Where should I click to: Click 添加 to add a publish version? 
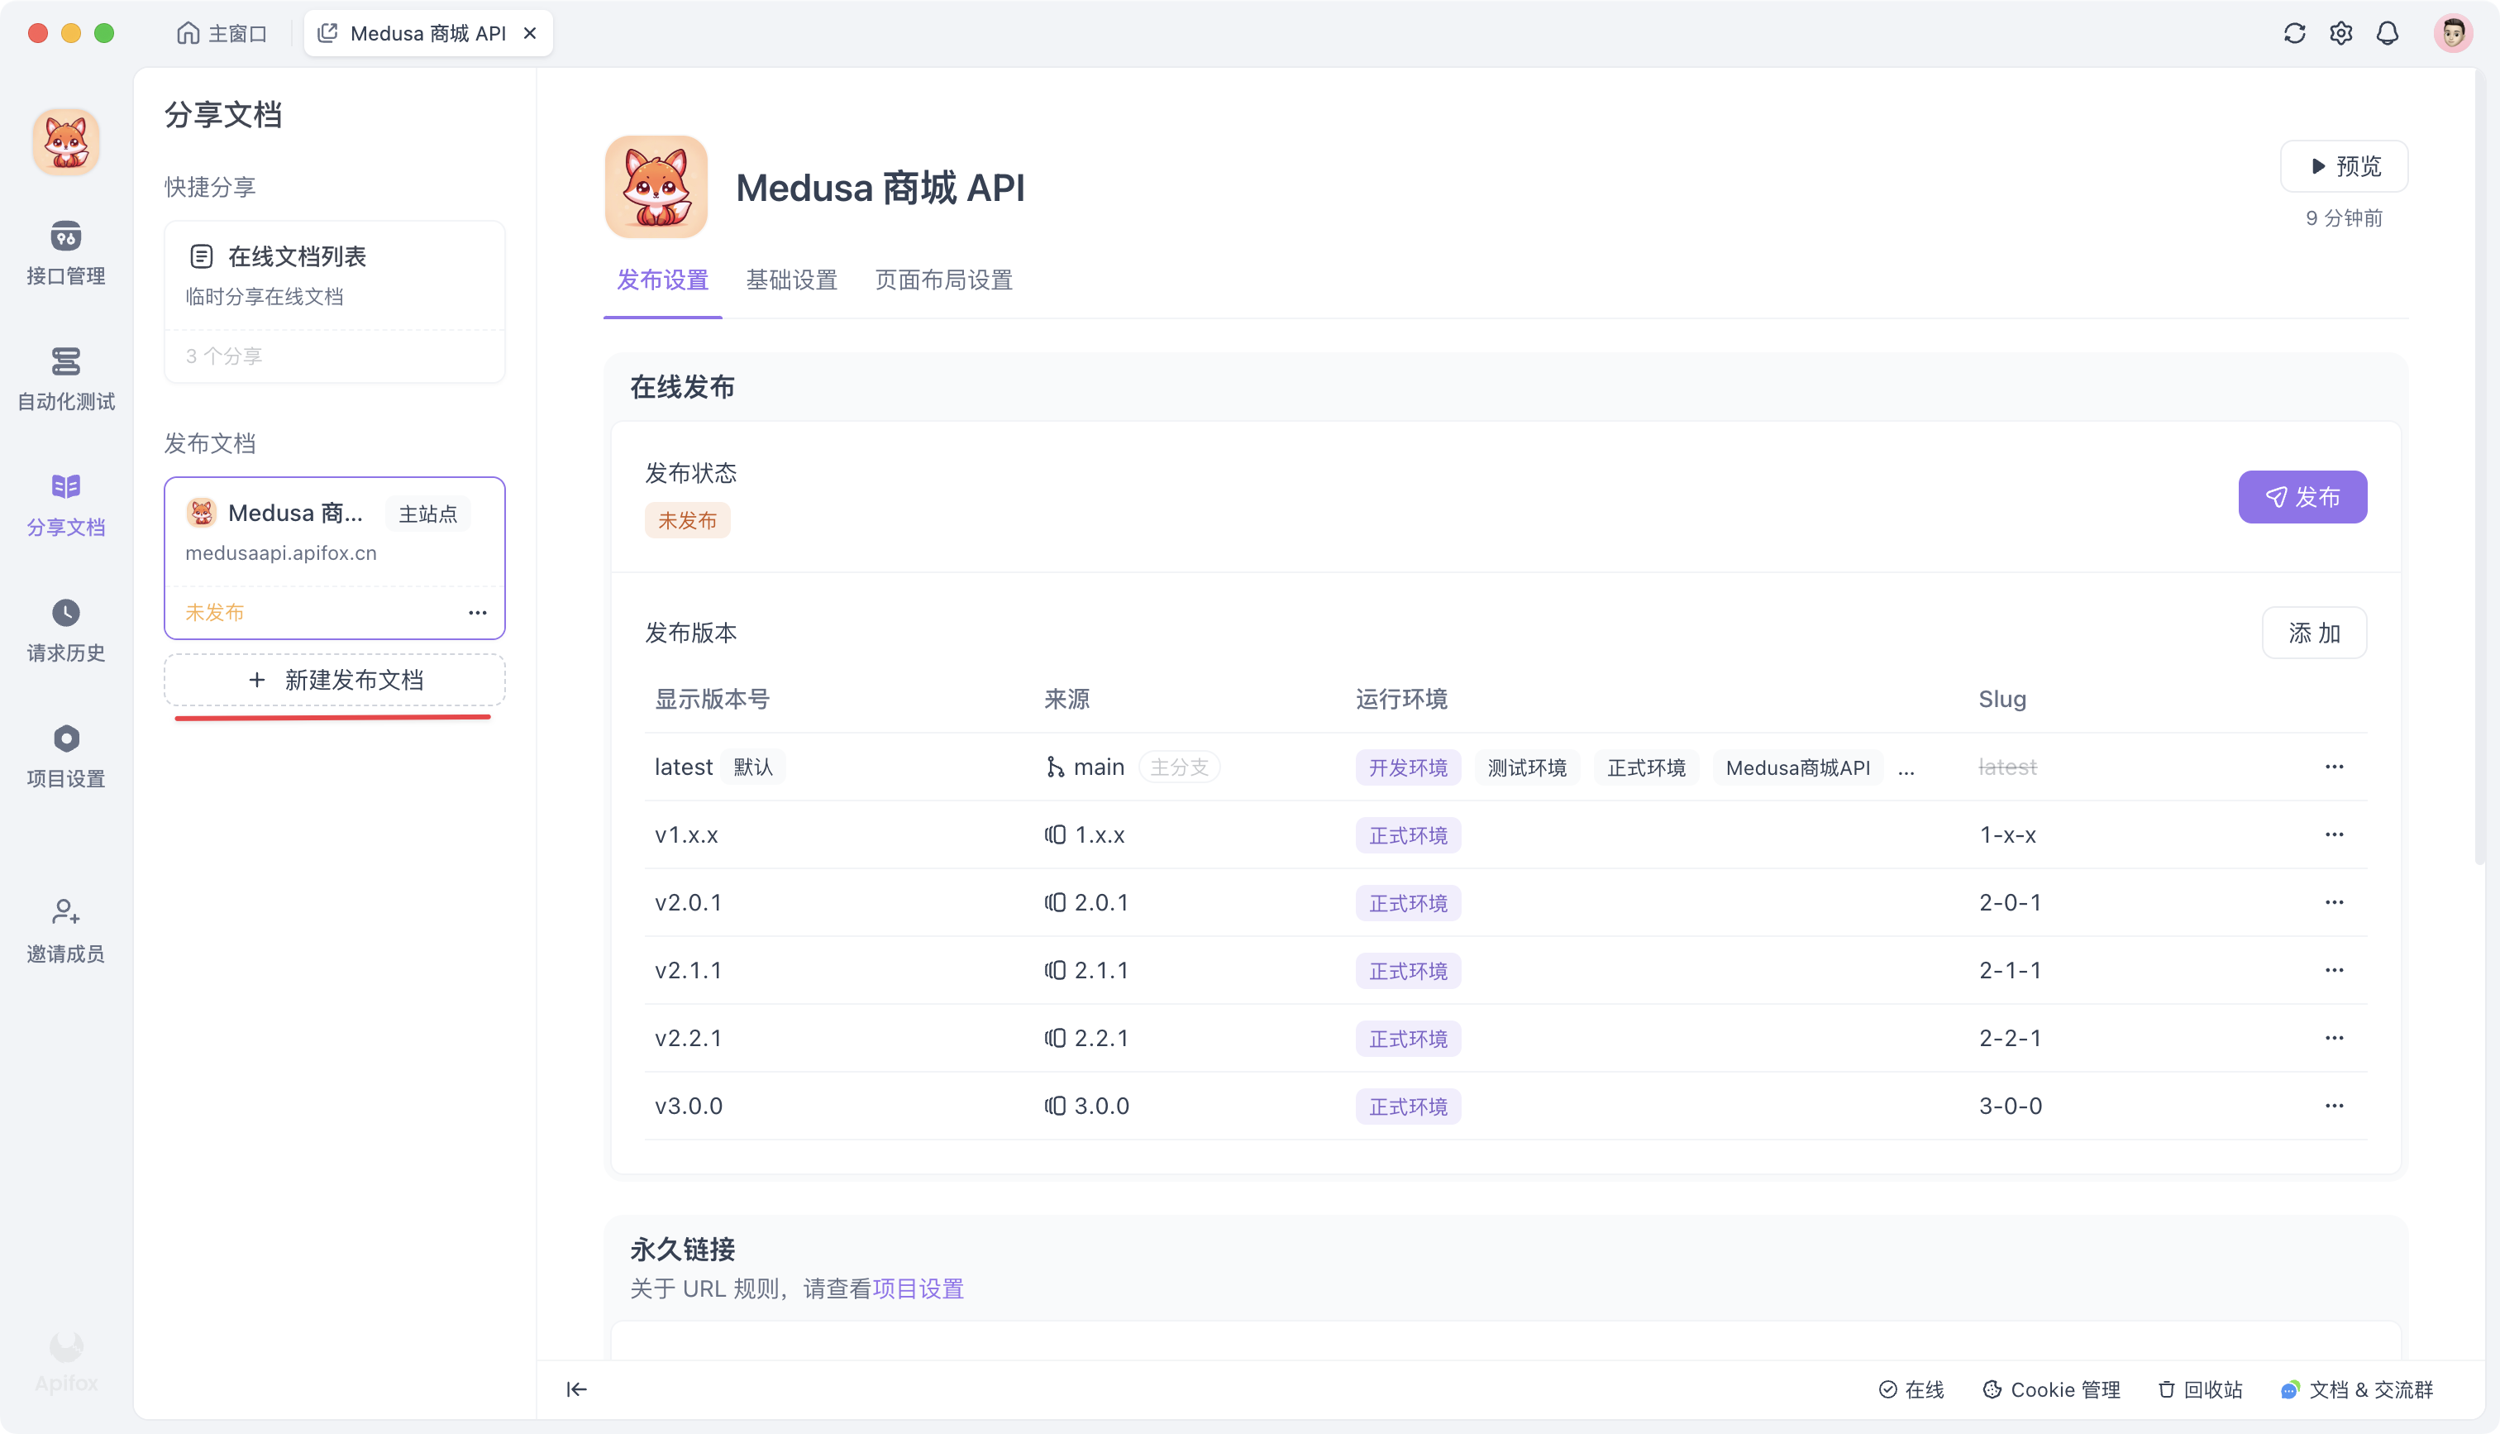point(2314,633)
